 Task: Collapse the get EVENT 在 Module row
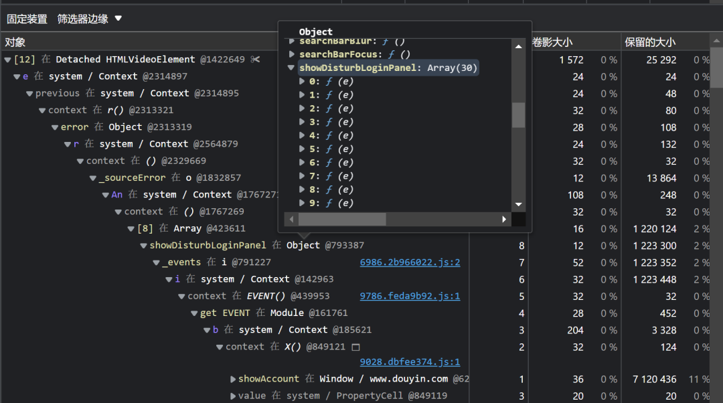195,313
